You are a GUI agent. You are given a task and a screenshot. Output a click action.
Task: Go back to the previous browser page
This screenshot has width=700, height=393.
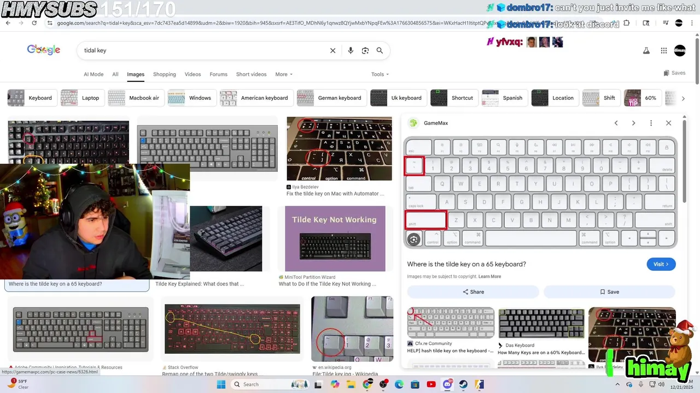coord(8,23)
